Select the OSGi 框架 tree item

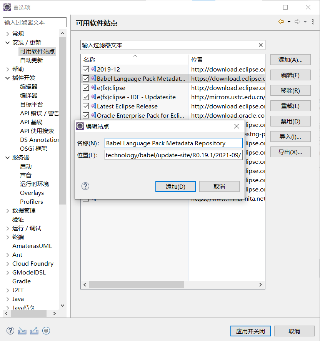(33, 148)
